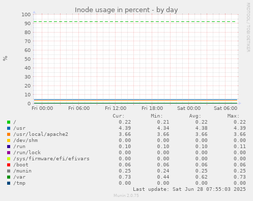Screen dimensions: 253x201
Task: Click the 'Fri 18:00' x-axis label
Action: point(152,108)
